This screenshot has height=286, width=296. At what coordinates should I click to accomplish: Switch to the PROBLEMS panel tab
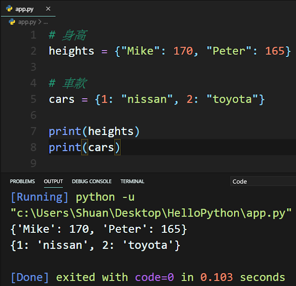point(22,181)
